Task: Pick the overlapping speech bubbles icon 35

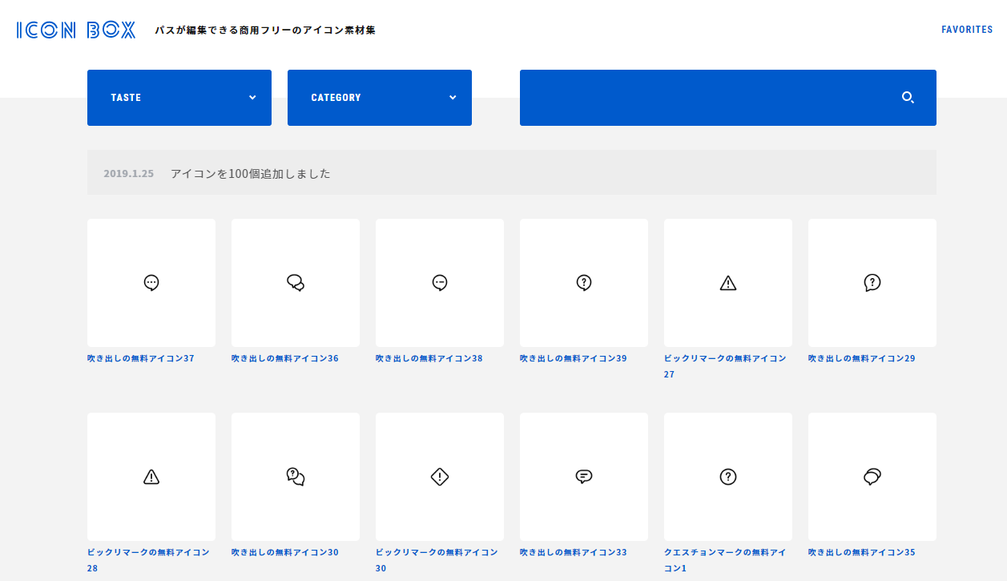Action: pyautogui.click(x=872, y=477)
